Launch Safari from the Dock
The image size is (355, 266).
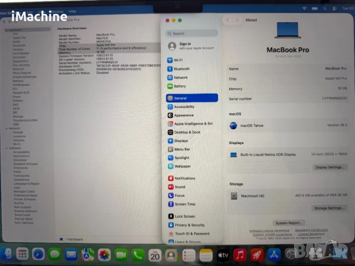coord(38,254)
